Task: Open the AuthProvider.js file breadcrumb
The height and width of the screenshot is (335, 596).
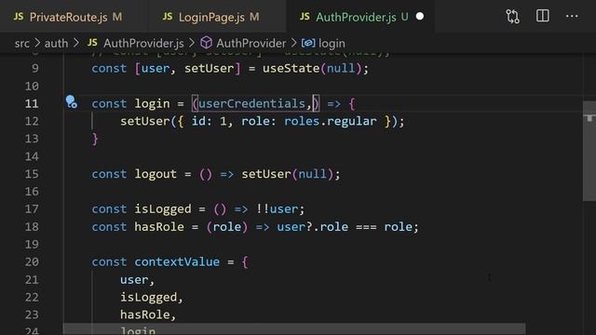Action: pos(143,44)
